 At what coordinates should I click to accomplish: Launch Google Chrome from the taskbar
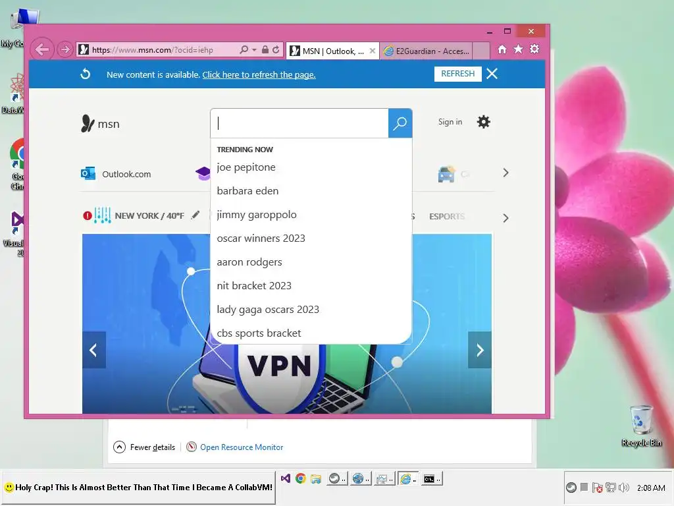pyautogui.click(x=300, y=478)
